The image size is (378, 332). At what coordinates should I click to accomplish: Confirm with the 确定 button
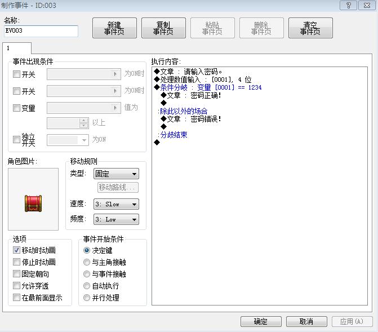pyautogui.click(x=261, y=321)
